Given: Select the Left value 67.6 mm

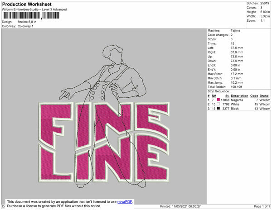Looking at the screenshot, I should 237,48.
